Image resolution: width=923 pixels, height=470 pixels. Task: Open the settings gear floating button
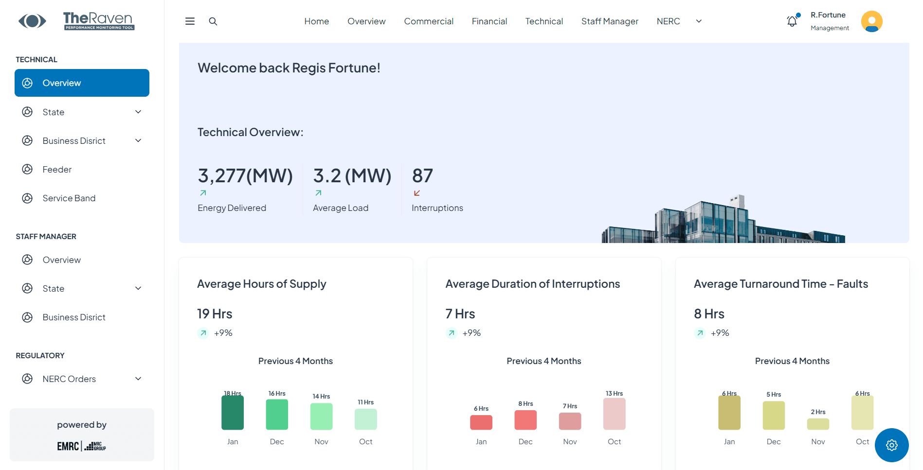click(x=891, y=445)
